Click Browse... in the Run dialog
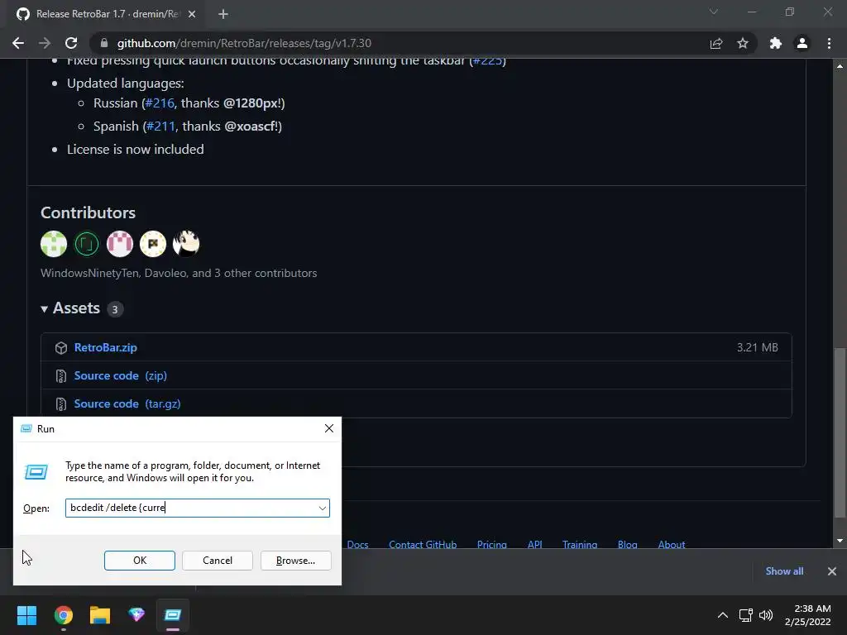 pos(295,561)
